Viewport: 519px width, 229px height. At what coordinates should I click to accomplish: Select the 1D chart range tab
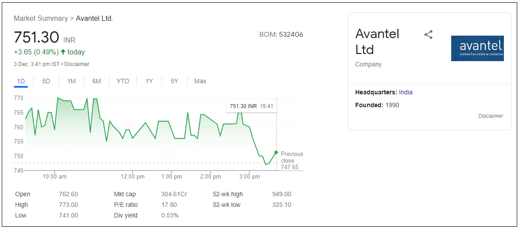tap(21, 82)
